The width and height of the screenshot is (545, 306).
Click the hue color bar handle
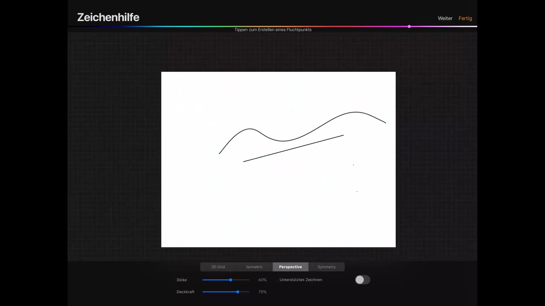[x=409, y=26]
